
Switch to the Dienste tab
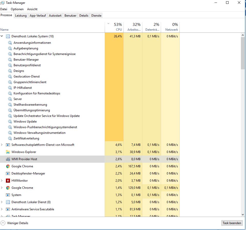[x=96, y=16]
